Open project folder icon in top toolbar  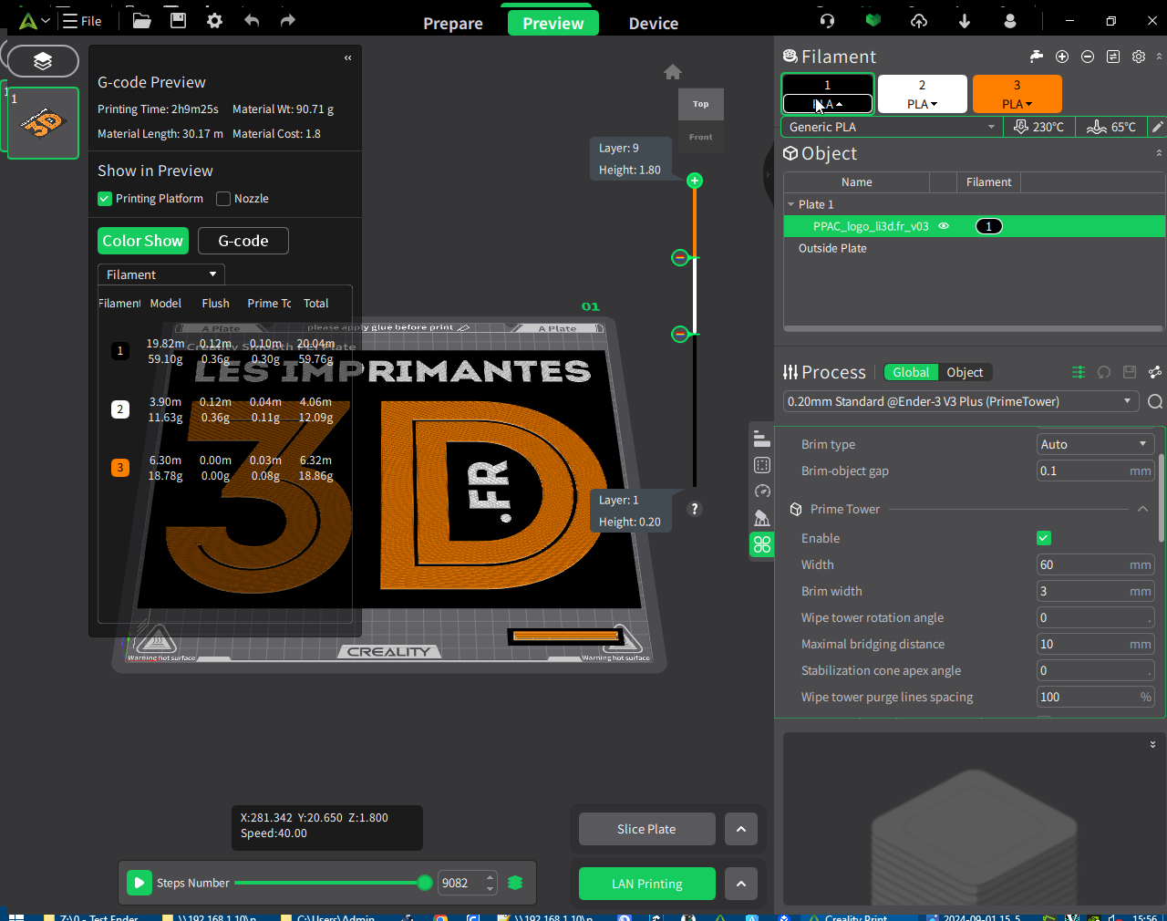click(x=141, y=20)
